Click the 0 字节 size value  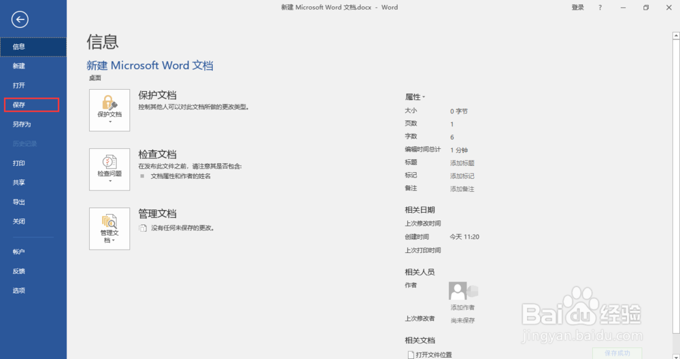point(459,112)
